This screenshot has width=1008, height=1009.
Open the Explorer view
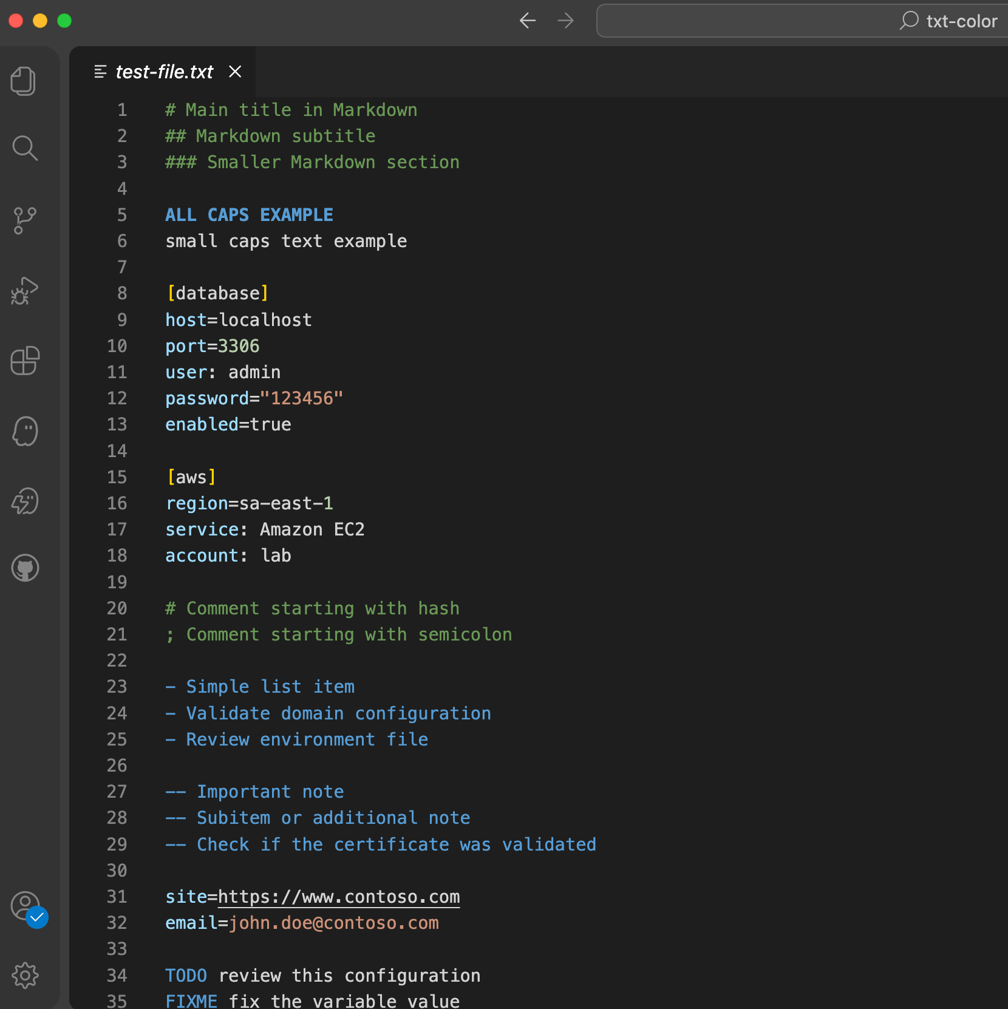(24, 81)
